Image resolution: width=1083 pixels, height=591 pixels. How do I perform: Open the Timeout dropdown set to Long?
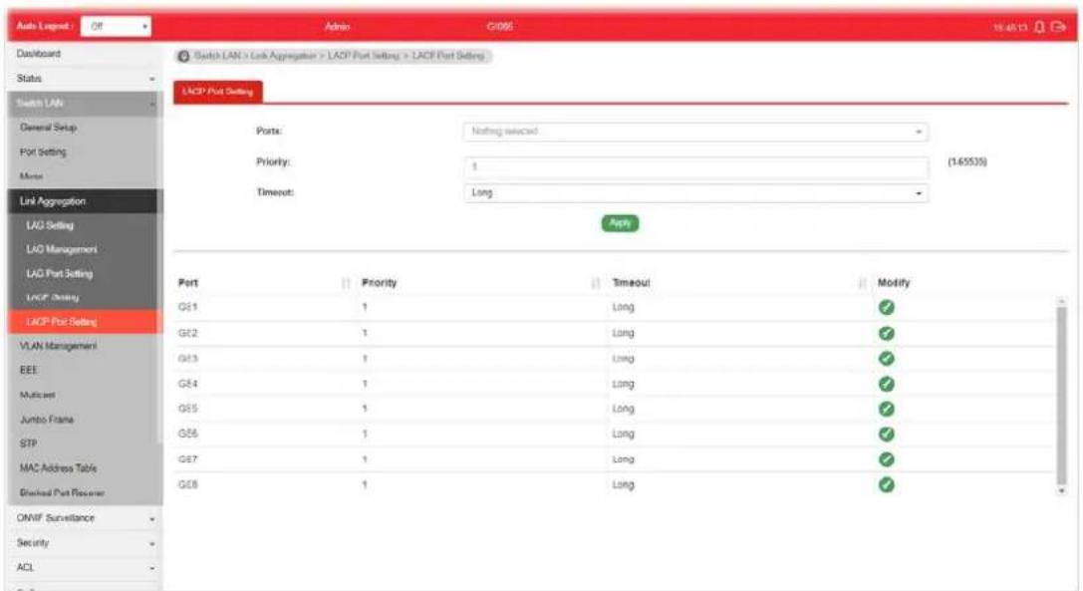click(x=696, y=193)
